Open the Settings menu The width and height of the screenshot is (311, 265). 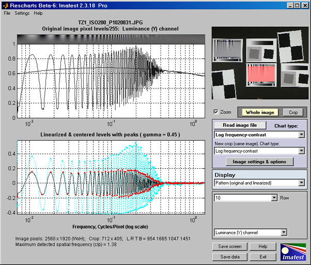tap(22, 13)
